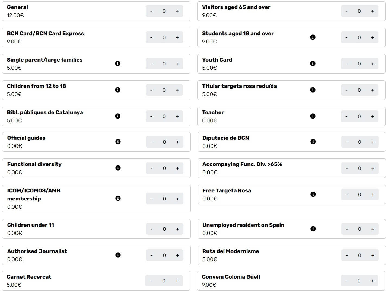
Task: Increase Ruta del Modernisme ticket count
Action: [373, 255]
